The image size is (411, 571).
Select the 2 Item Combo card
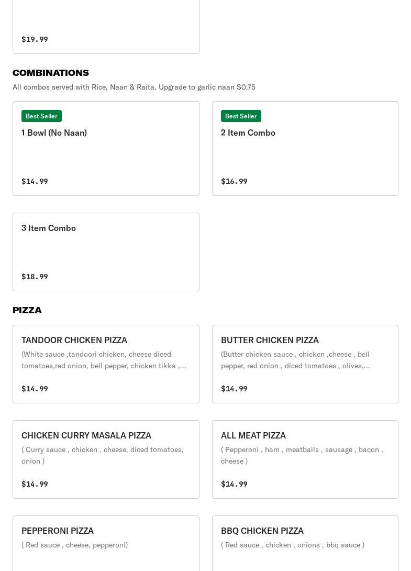coord(305,149)
